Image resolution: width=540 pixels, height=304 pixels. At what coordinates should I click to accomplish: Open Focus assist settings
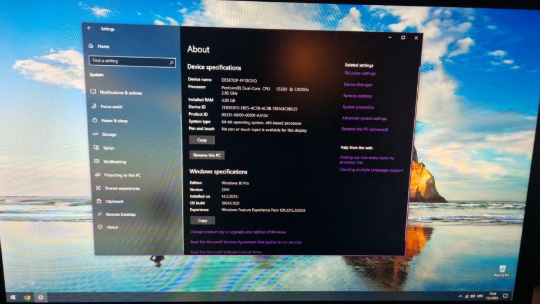point(107,106)
